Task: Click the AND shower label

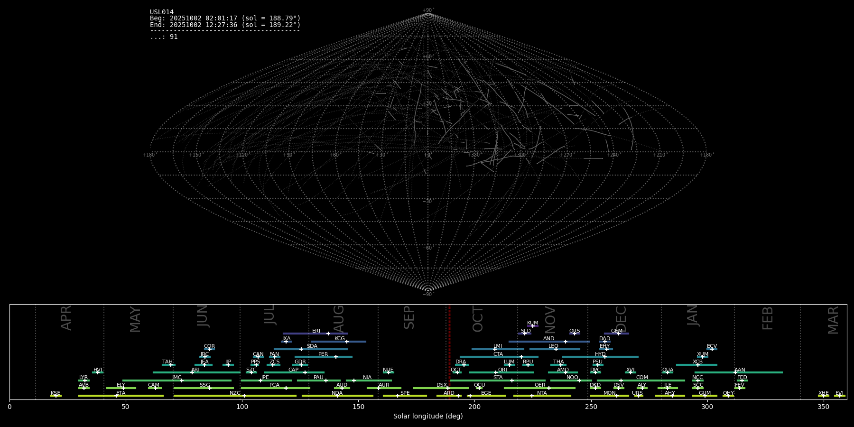Action: 548,339
